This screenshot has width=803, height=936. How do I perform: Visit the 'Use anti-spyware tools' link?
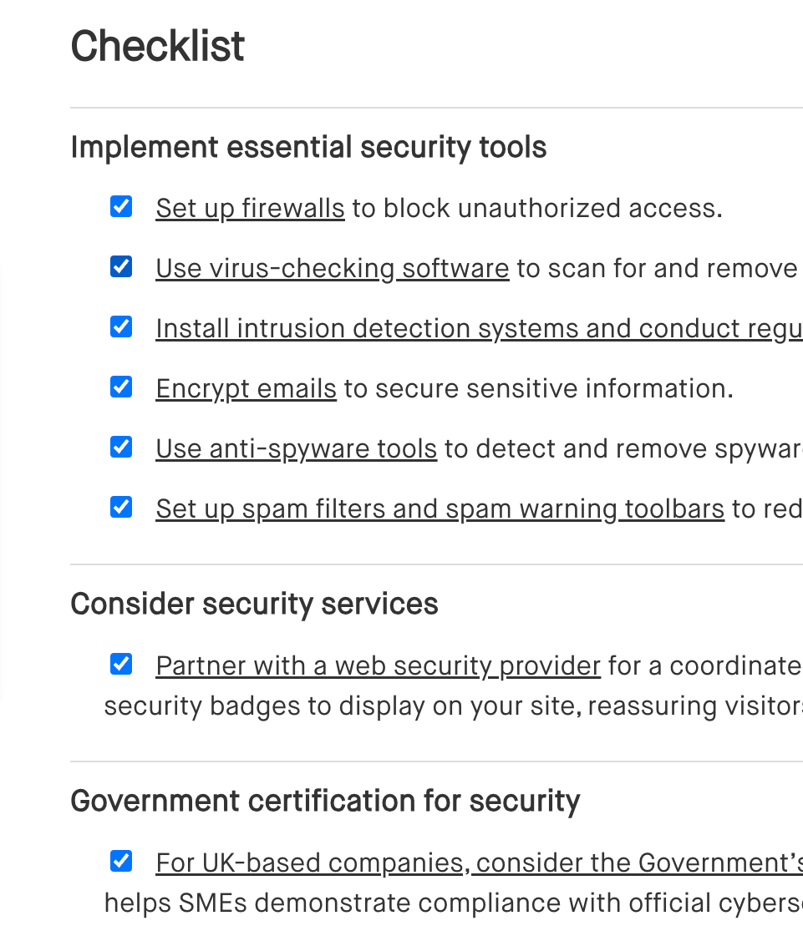coord(296,448)
